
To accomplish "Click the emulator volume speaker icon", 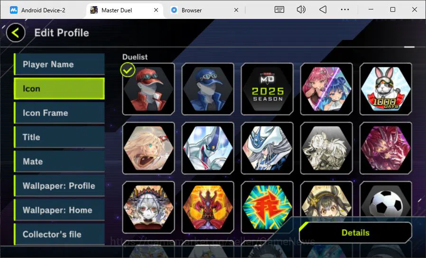I will (x=301, y=10).
